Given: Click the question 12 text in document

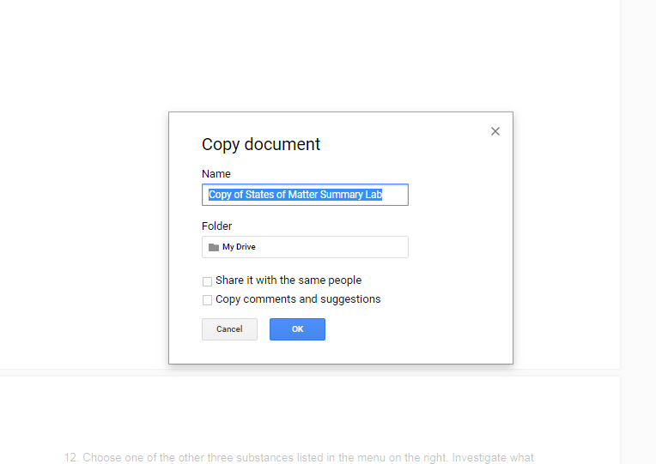Looking at the screenshot, I should point(299,457).
